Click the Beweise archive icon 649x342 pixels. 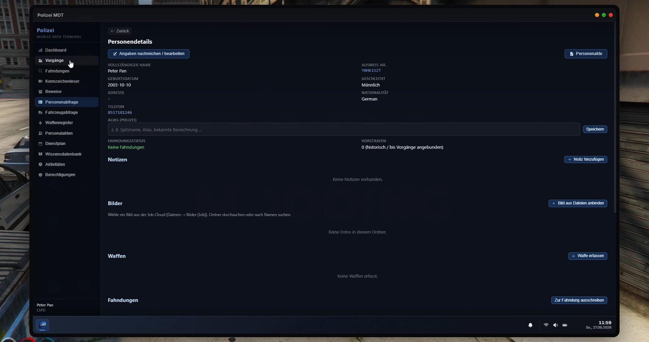(x=40, y=92)
